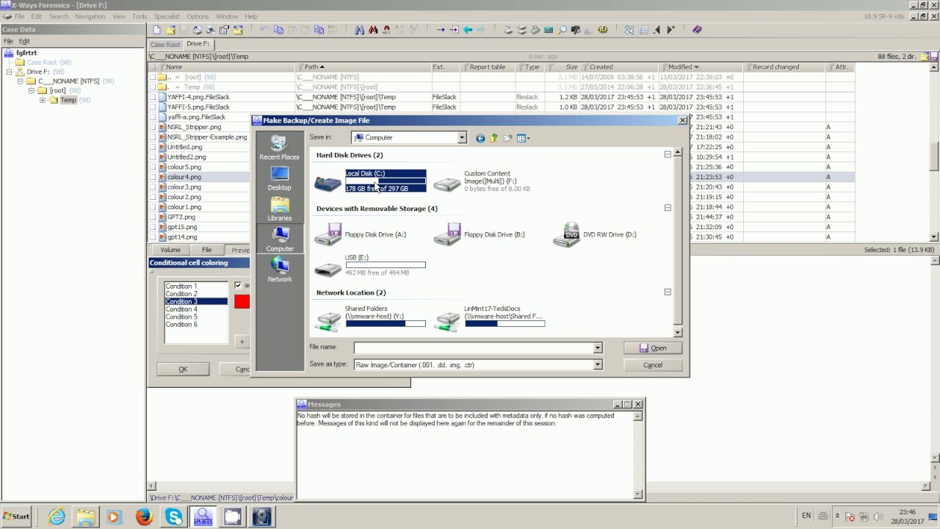
Task: Open Libraries in the dialog sidebar
Action: (x=279, y=209)
